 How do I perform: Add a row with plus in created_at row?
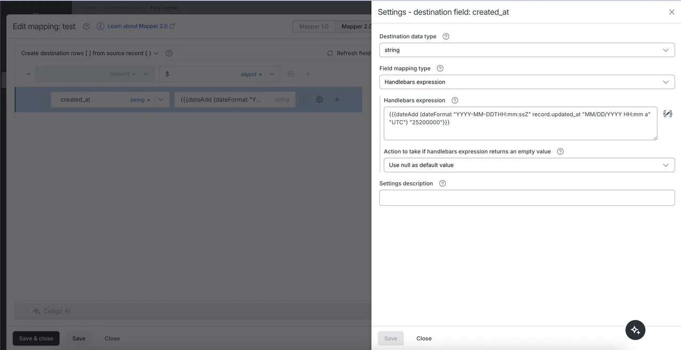pyautogui.click(x=337, y=99)
